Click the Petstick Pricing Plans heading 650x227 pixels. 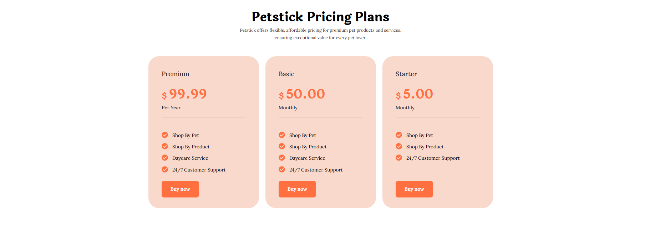tap(320, 17)
